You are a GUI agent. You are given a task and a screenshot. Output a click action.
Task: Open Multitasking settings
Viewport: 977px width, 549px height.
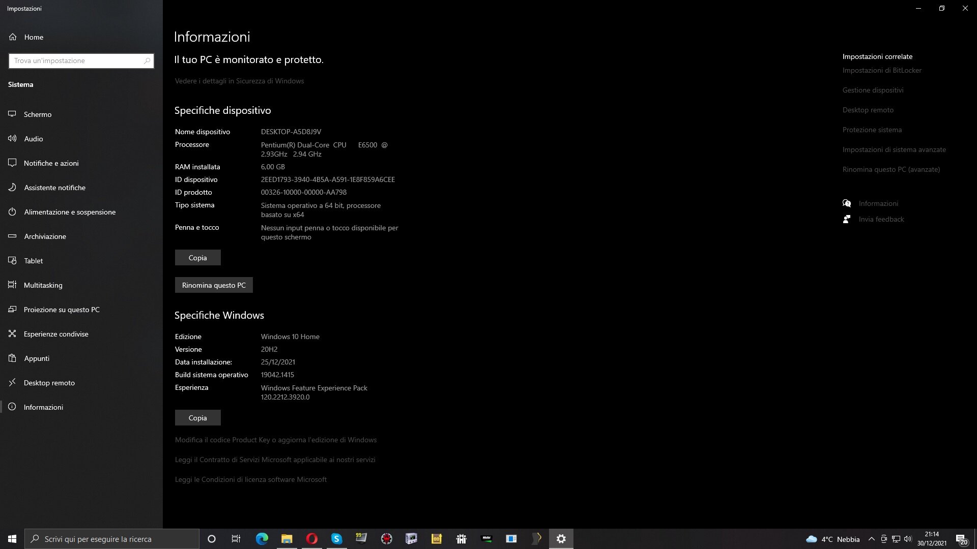81,285
